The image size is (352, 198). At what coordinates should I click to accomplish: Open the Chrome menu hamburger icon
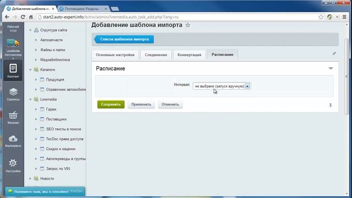click(x=344, y=17)
